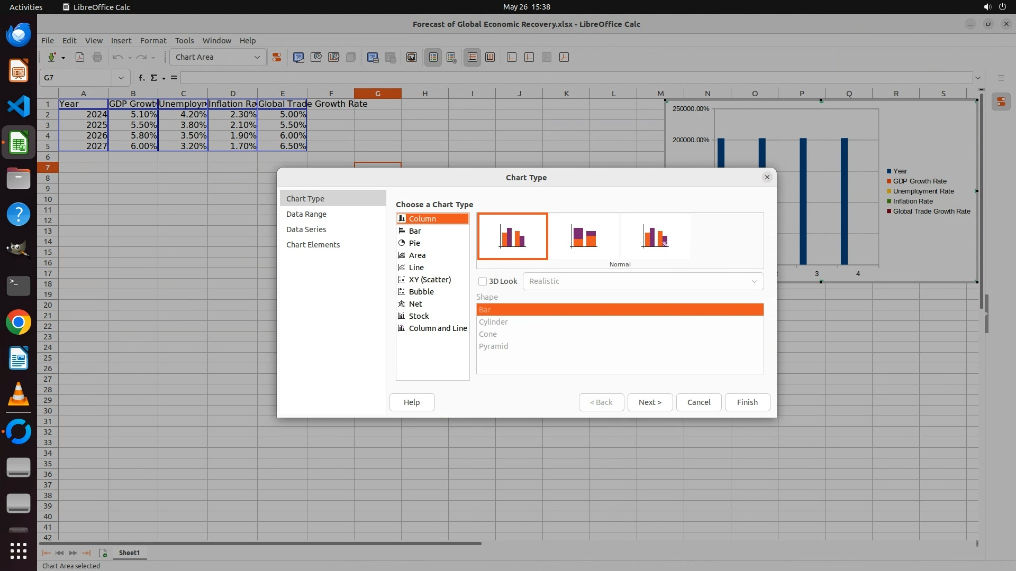This screenshot has width=1016, height=571.
Task: Click the Format Selection toolbar icon
Action: tap(276, 57)
